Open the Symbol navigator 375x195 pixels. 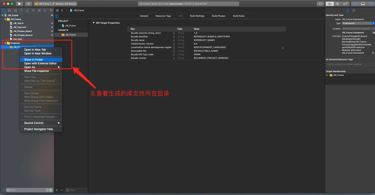15,11
